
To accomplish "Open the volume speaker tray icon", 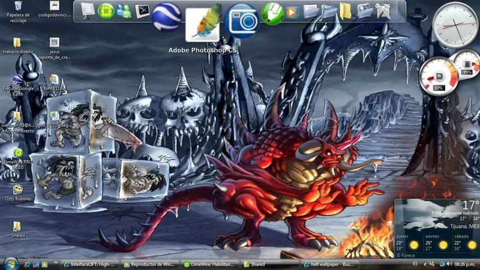I will click(x=449, y=264).
